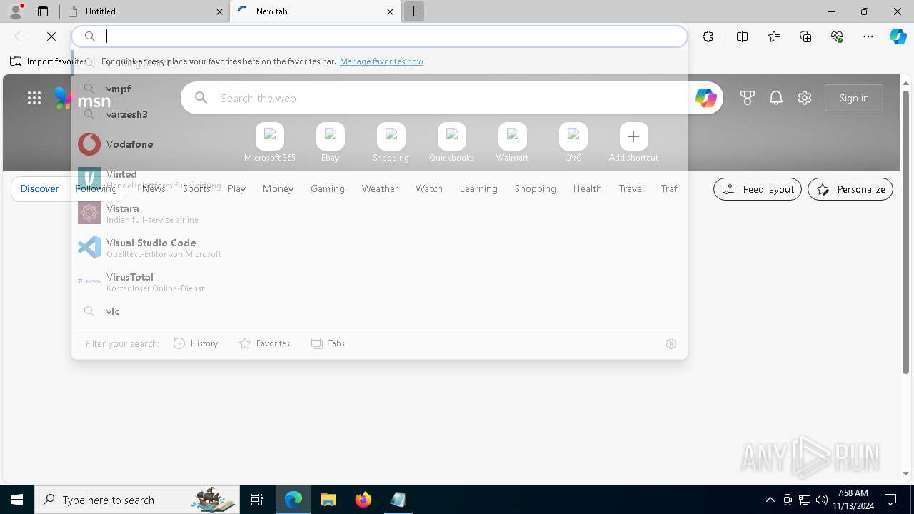Switch to the Weather tab
914x514 pixels.
tap(380, 189)
